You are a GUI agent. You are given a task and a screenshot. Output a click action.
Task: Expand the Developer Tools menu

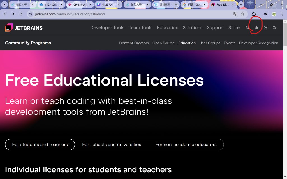107,28
